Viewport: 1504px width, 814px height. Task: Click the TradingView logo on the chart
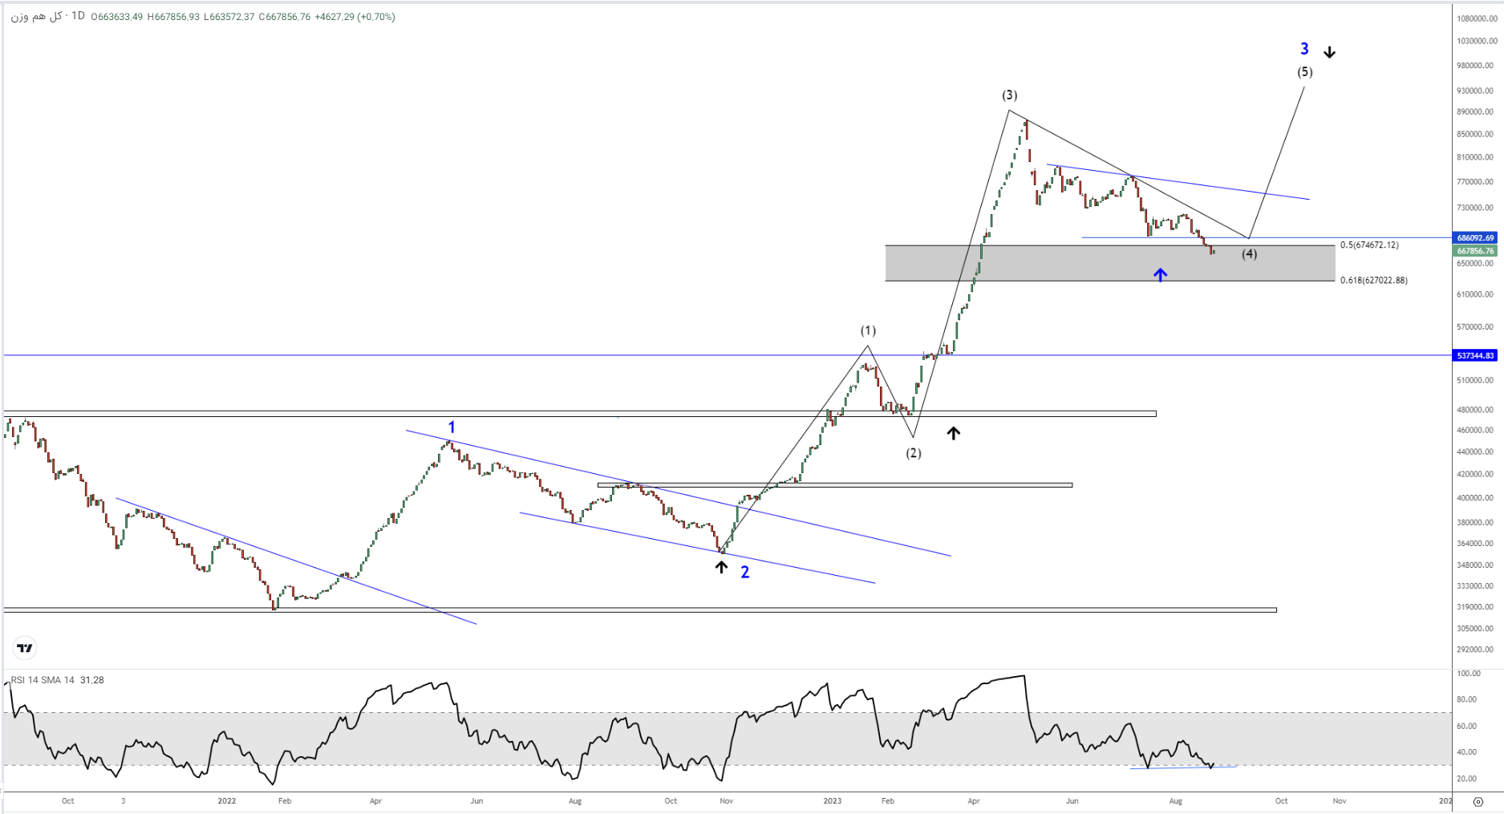click(25, 648)
